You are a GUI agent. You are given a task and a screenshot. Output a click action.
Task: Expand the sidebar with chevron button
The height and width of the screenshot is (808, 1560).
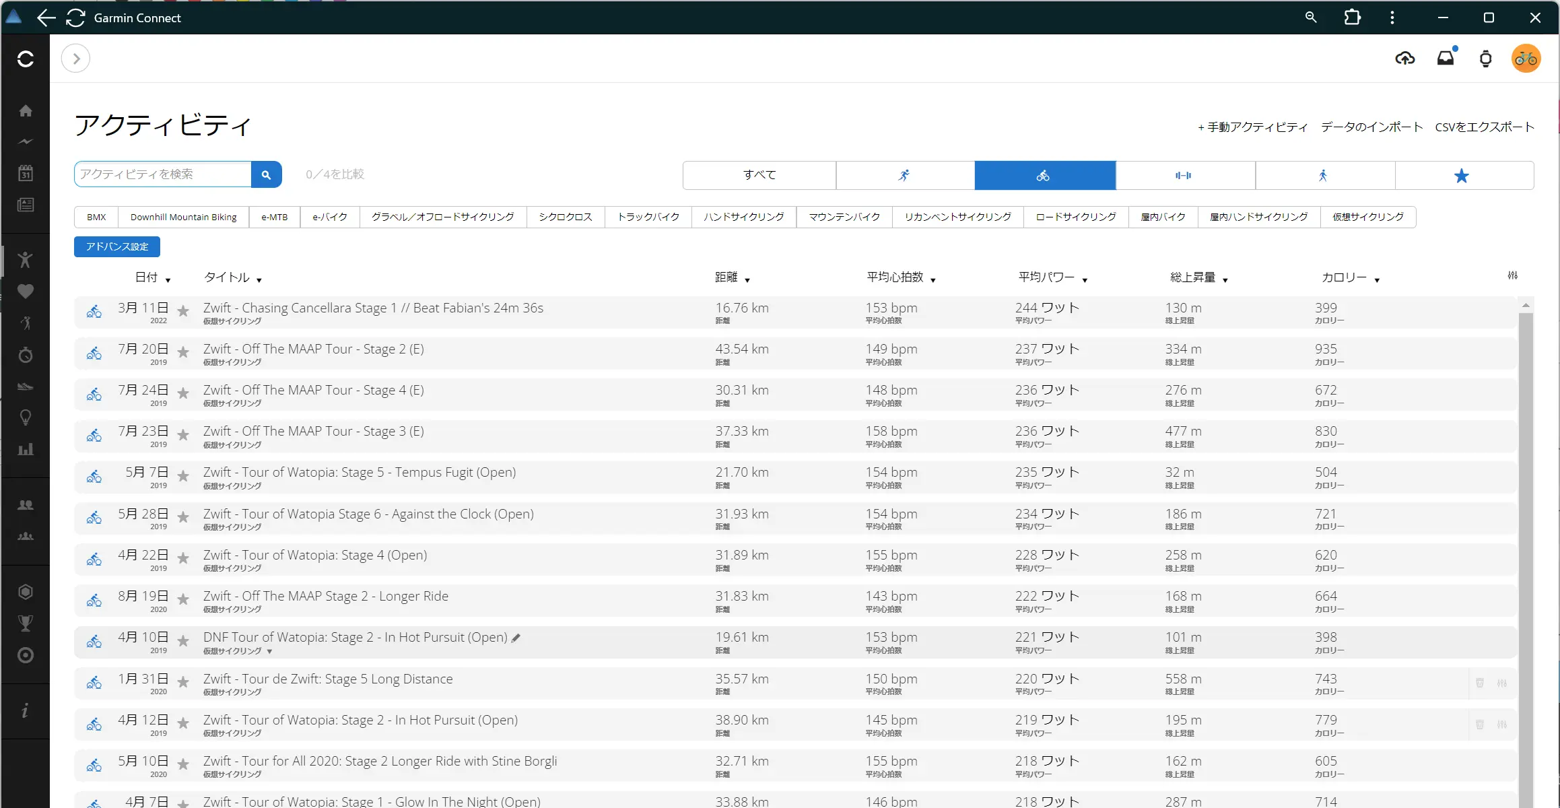click(76, 59)
